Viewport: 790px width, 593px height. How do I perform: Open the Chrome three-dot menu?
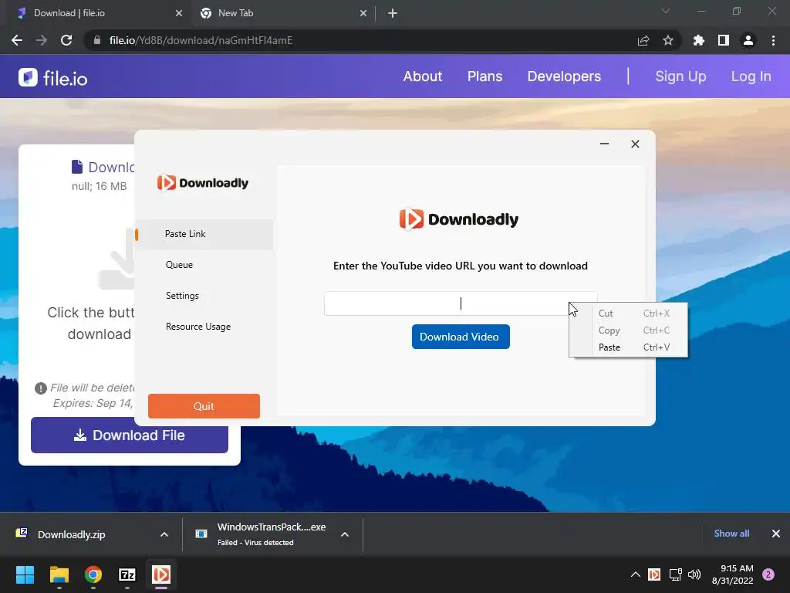tap(773, 40)
